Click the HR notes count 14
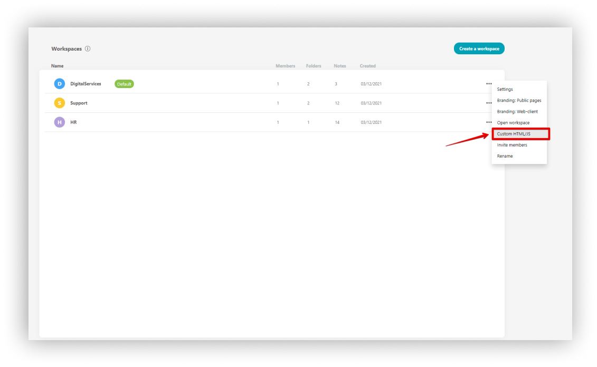Screen dimensions: 597x367 (337, 122)
